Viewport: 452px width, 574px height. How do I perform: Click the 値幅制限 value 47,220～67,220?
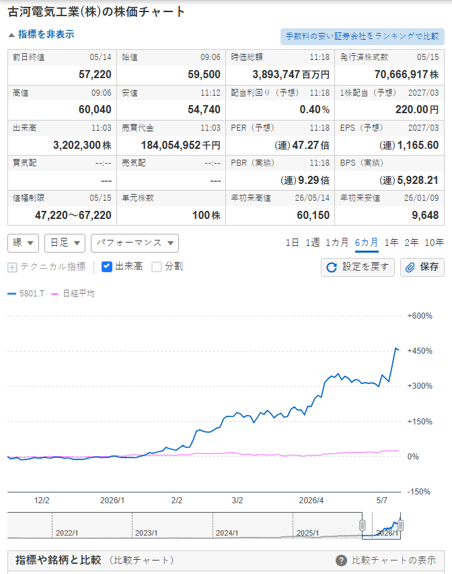[73, 216]
